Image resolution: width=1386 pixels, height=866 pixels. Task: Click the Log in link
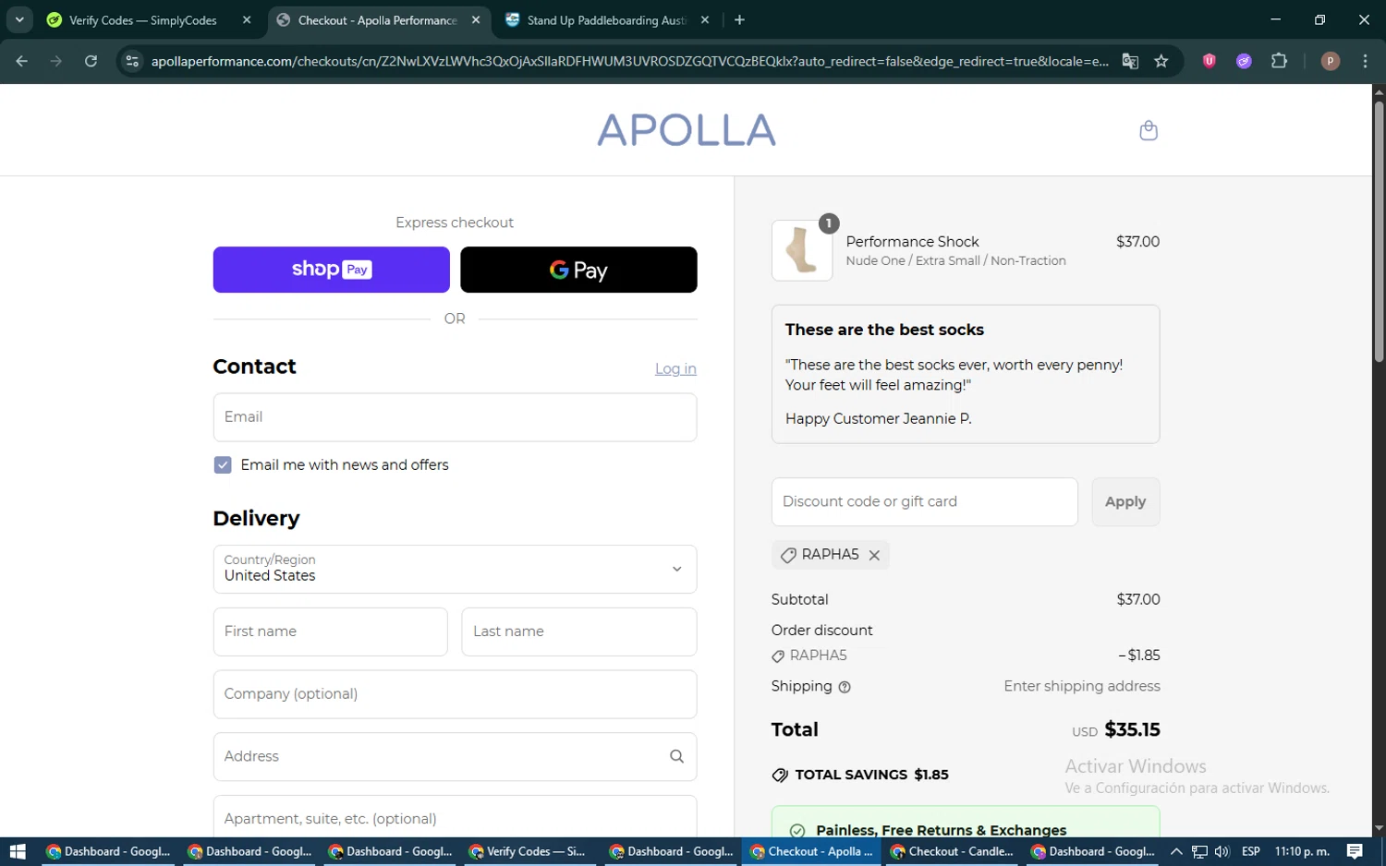pos(675,368)
